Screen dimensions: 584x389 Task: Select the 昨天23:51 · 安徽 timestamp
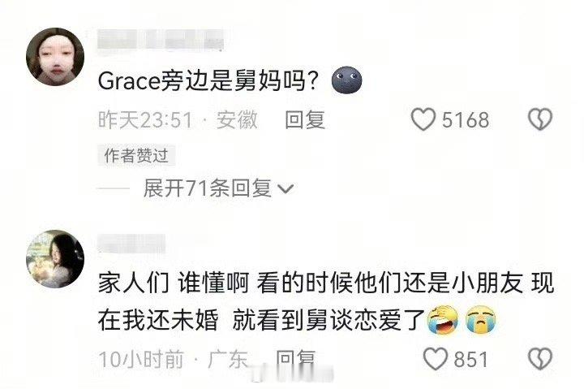pyautogui.click(x=178, y=120)
